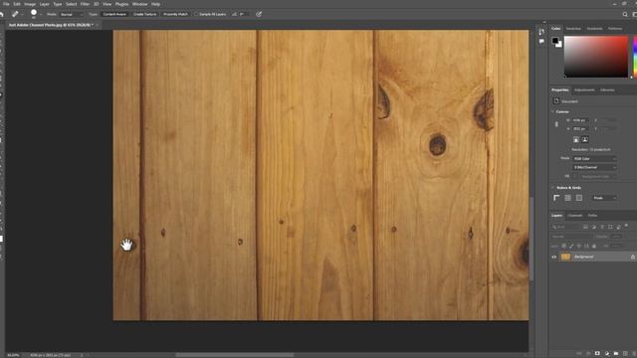The height and width of the screenshot is (358, 637).
Task: Open the Mode dropdown set to Normal
Action: pos(72,14)
